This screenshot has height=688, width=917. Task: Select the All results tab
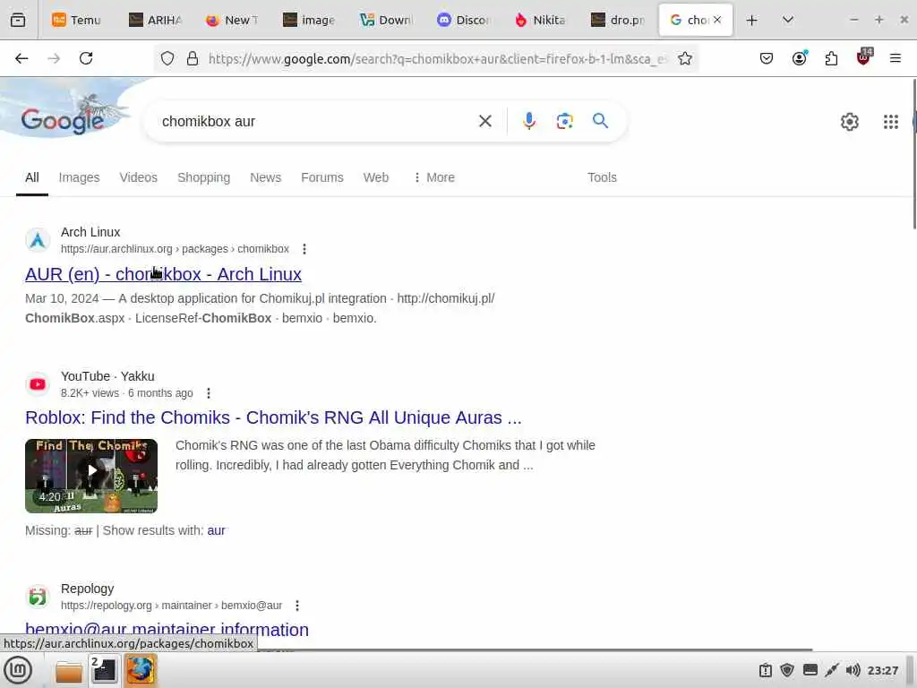click(x=32, y=177)
